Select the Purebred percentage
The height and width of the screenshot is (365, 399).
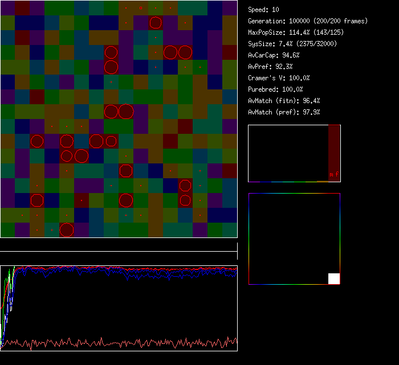click(x=276, y=89)
